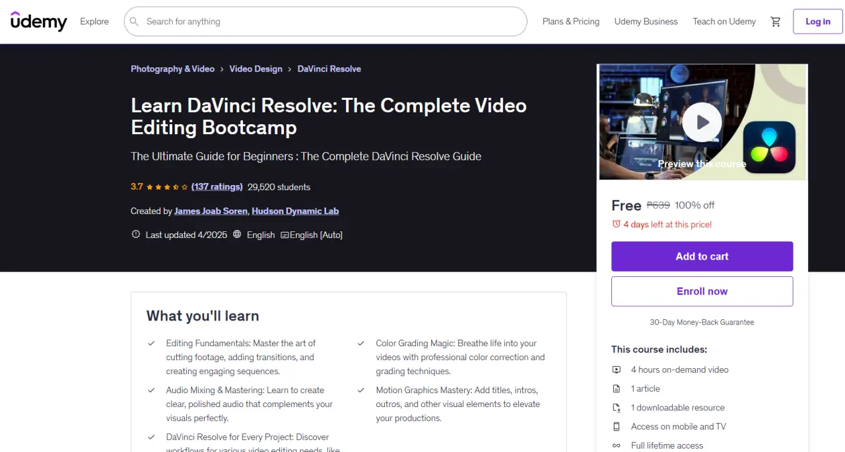Click the closed captions icon

point(285,235)
